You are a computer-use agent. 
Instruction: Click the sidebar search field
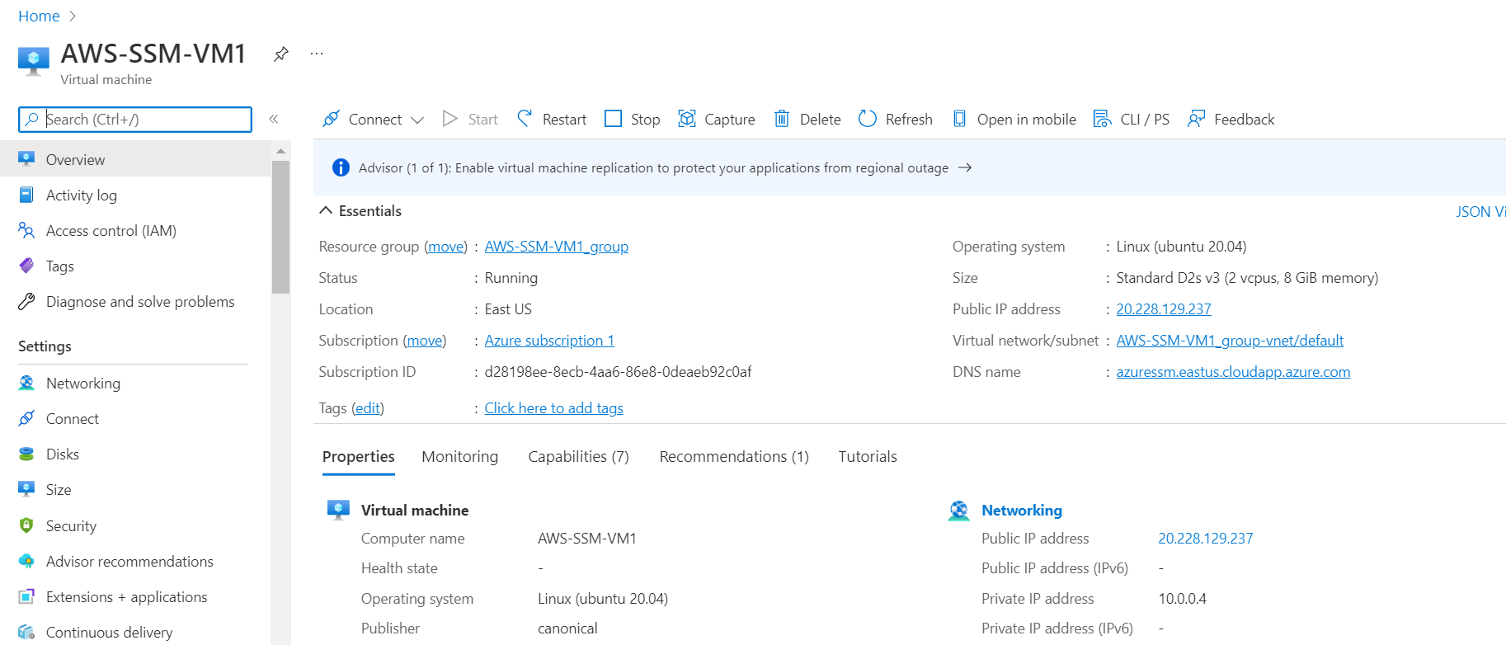tap(135, 120)
